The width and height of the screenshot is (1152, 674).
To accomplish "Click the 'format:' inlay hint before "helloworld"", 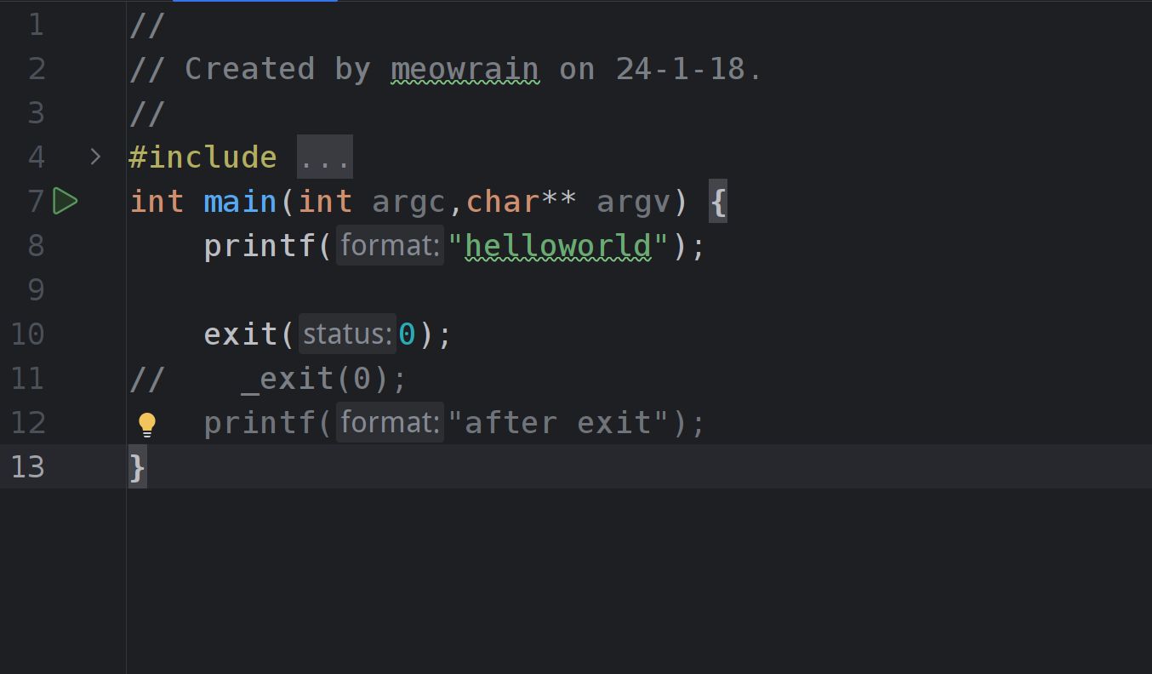I will point(389,246).
